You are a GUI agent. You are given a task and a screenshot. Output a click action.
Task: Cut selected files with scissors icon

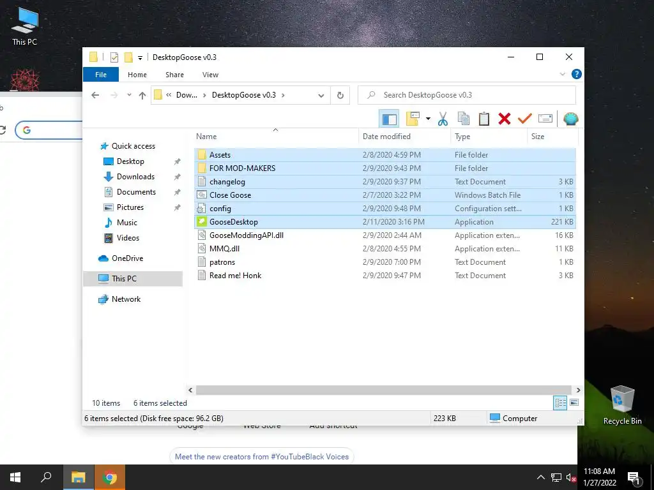click(443, 119)
